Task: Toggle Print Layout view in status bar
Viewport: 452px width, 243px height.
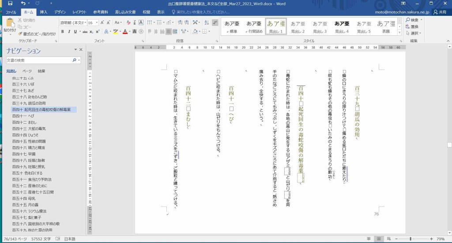Action: (x=379, y=239)
